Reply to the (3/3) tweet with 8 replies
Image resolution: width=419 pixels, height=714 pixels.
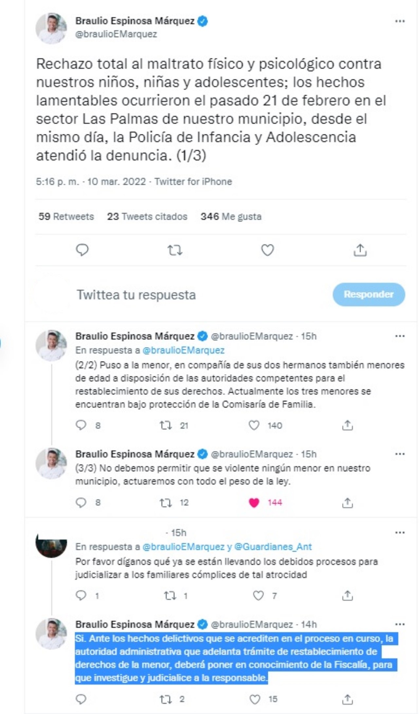pyautogui.click(x=81, y=503)
